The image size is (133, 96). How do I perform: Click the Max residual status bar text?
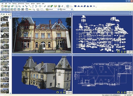[x=111, y=95]
